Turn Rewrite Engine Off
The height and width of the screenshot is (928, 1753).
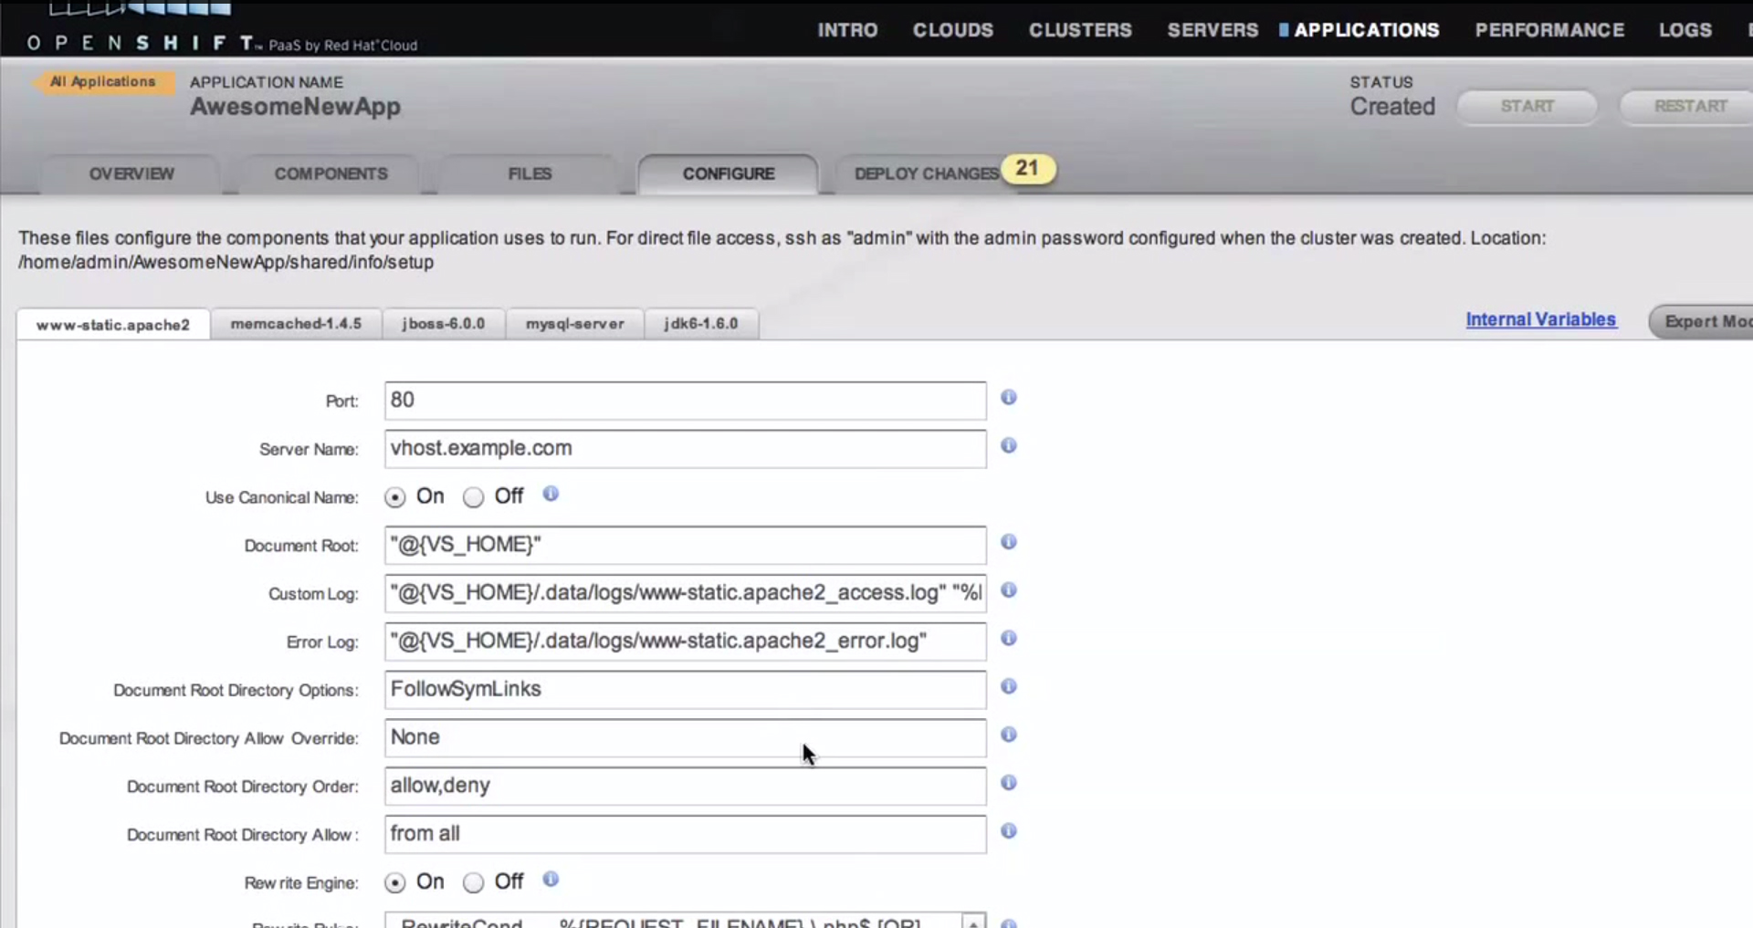point(473,883)
